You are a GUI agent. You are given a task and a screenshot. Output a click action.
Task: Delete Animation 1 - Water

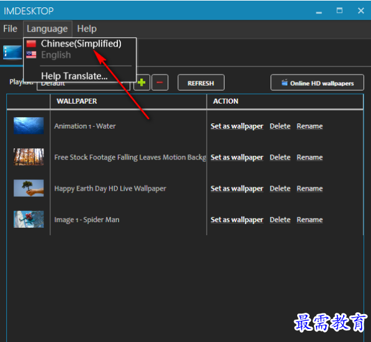[280, 126]
